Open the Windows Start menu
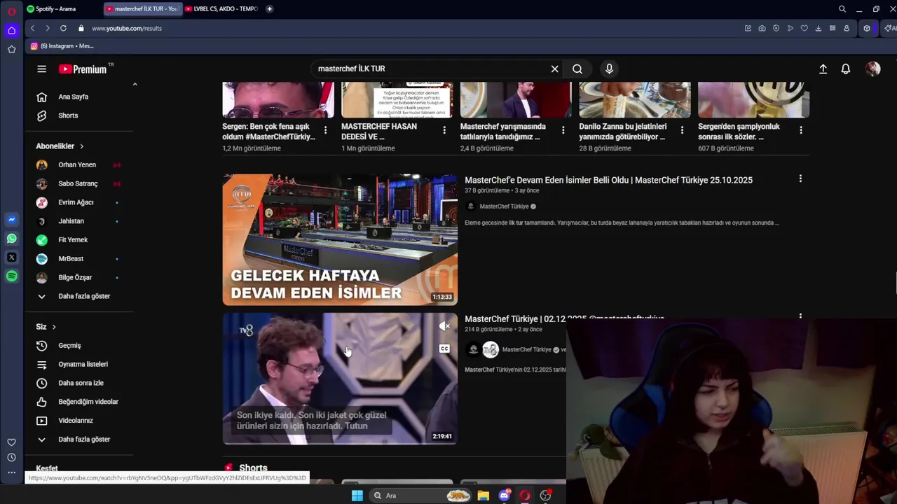Screen dimensions: 897x504 tap(357, 496)
